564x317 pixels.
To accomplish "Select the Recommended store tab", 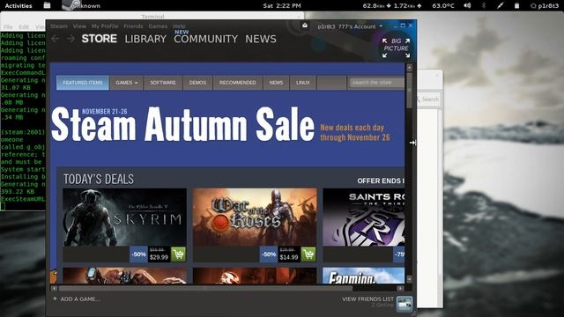I will point(238,83).
